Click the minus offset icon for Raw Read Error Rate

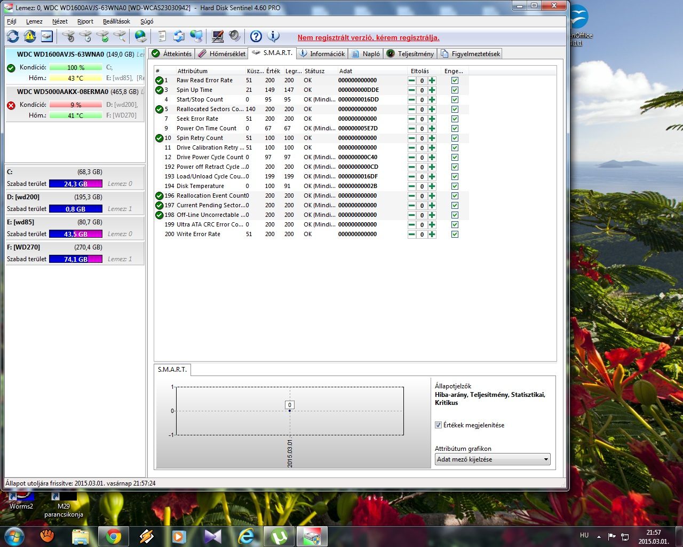point(411,81)
